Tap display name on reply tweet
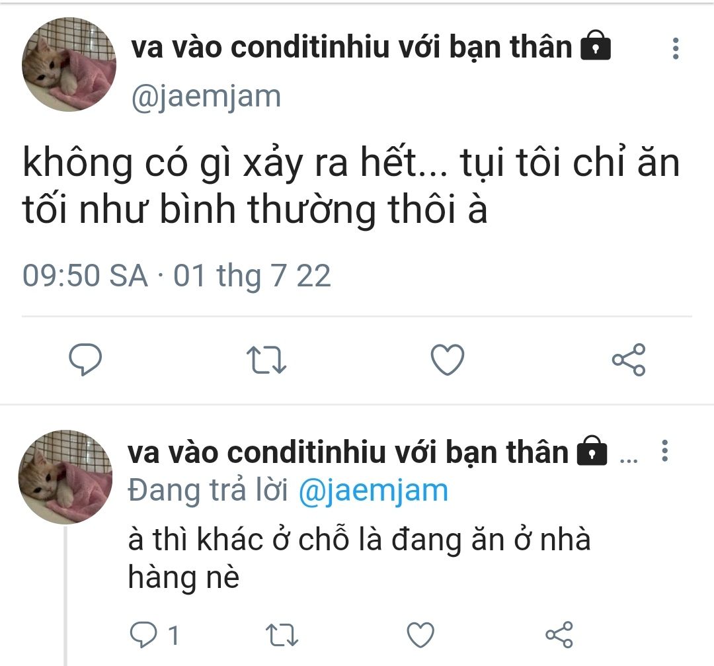714x666 pixels. [348, 452]
